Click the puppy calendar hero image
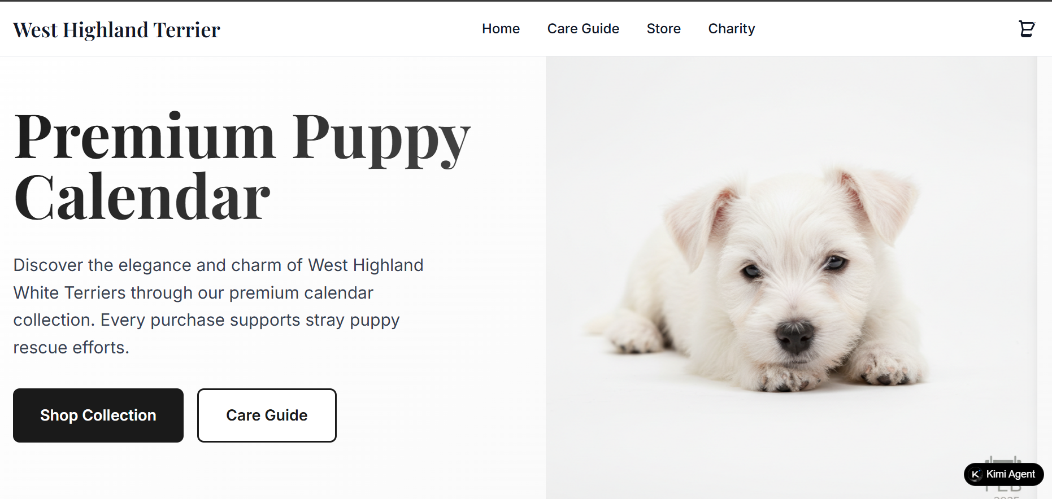 pos(791,277)
